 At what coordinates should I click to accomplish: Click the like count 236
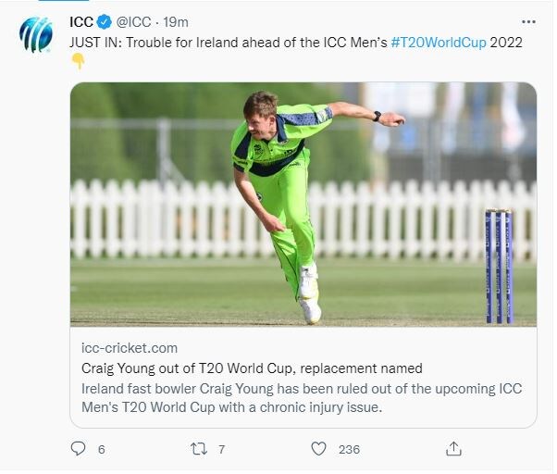click(349, 450)
